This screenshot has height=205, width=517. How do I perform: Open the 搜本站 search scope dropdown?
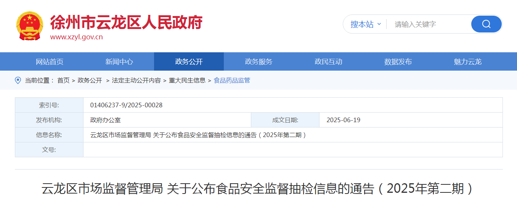pyautogui.click(x=366, y=24)
